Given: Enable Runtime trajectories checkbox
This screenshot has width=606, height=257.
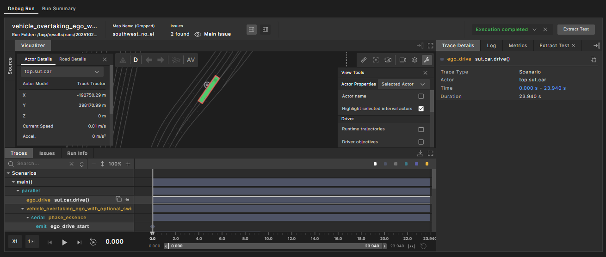Looking at the screenshot, I should click(x=421, y=129).
